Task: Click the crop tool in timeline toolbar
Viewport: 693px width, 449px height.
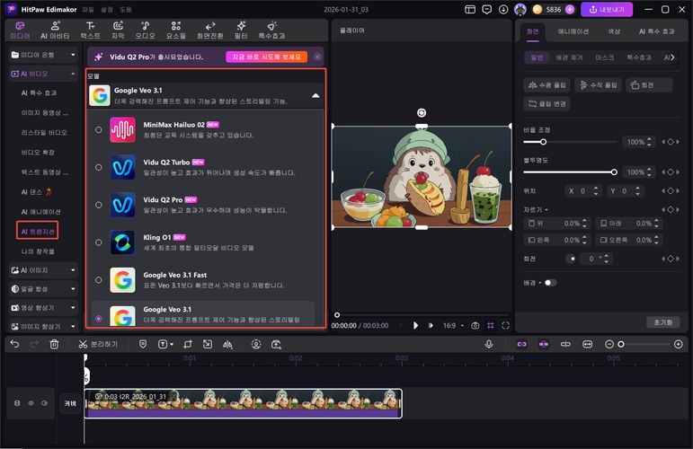Action: coord(188,344)
